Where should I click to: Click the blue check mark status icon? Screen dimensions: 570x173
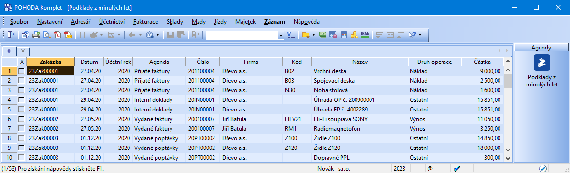tap(457, 168)
